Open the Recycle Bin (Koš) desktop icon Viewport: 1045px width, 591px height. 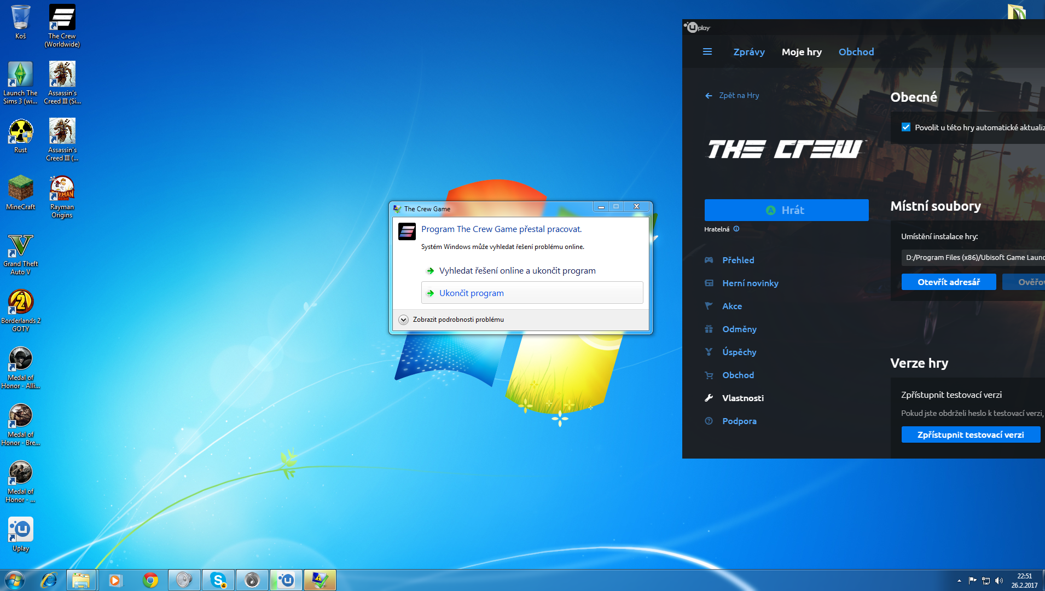click(x=20, y=22)
